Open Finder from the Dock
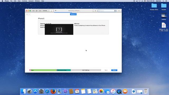Viewport: 169px width, 95px height. (24, 91)
